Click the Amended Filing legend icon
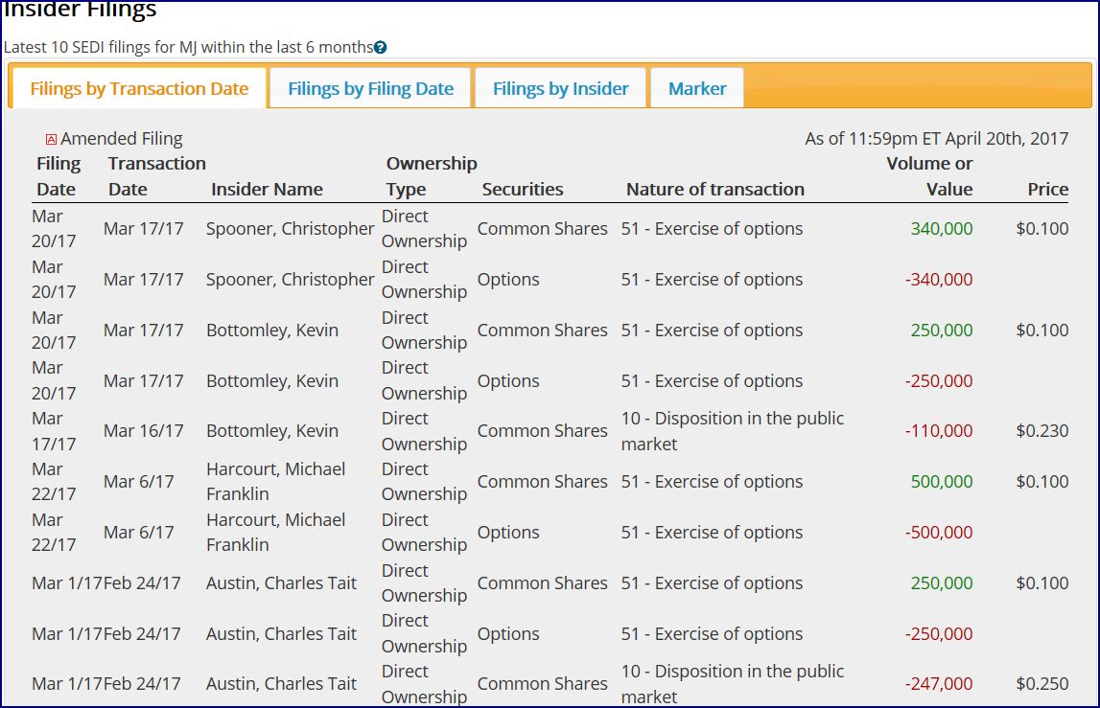The width and height of the screenshot is (1100, 708). coord(52,140)
